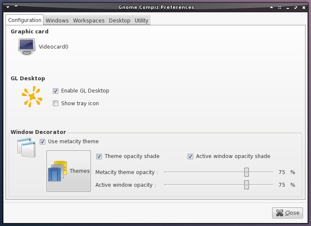Switch to the Windows tab
Image resolution: width=311 pixels, height=226 pixels.
click(57, 20)
